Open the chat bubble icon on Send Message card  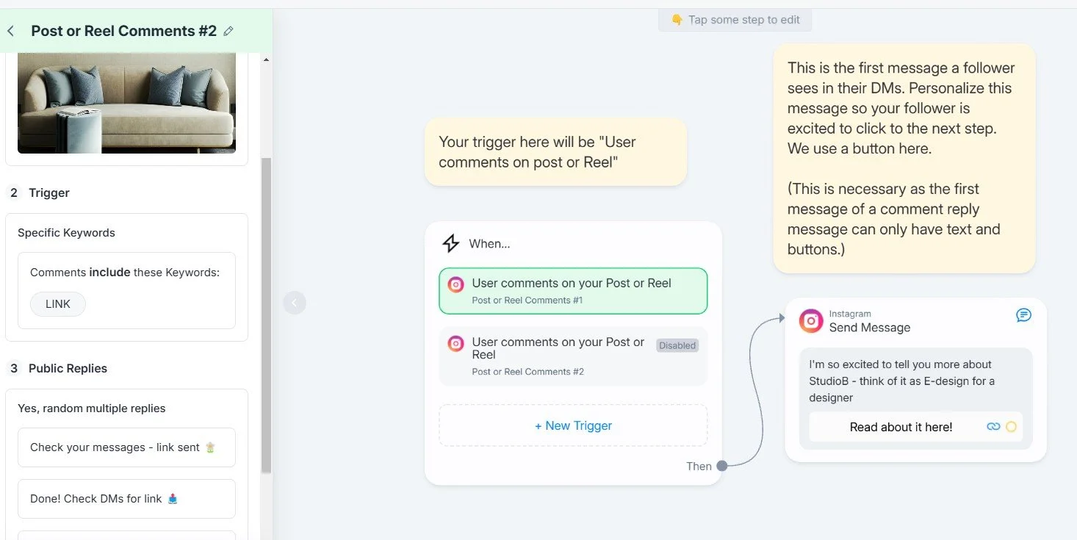(1023, 315)
